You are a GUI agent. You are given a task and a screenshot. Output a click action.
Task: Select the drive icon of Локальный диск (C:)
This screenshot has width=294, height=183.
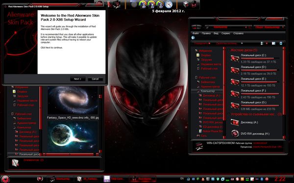(235, 58)
